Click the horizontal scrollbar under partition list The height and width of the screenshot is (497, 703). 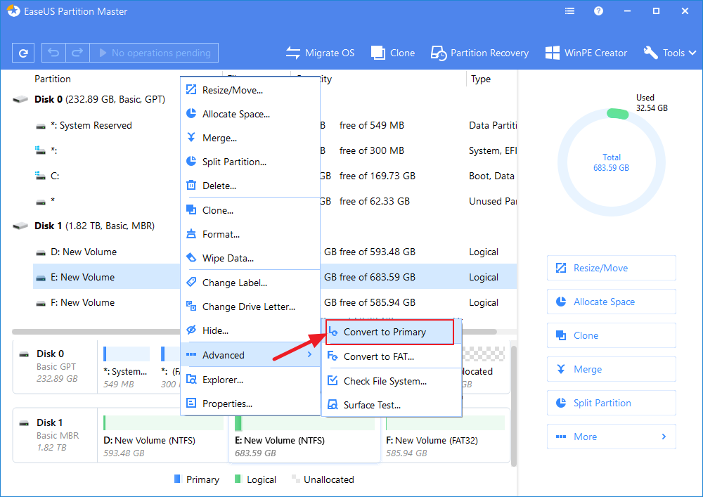click(x=254, y=332)
